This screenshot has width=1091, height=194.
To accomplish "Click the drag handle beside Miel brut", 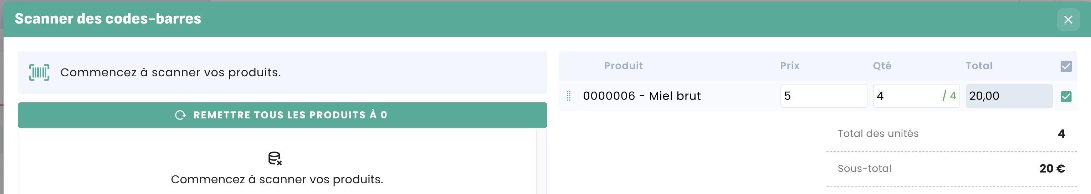I will (568, 96).
